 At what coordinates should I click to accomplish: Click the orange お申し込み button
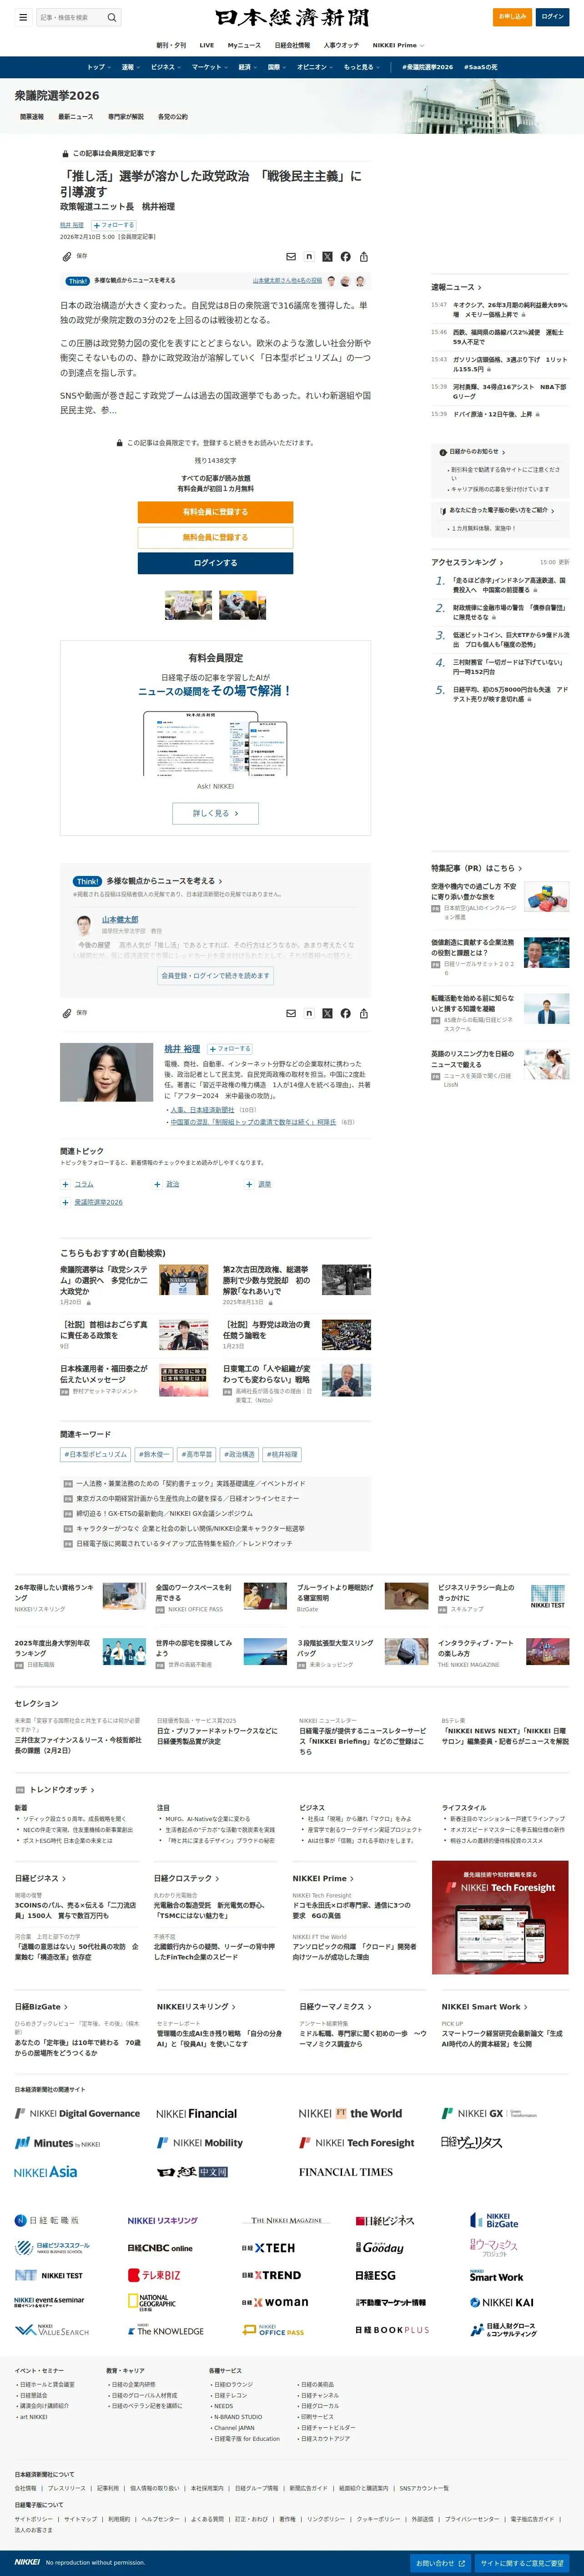(512, 17)
